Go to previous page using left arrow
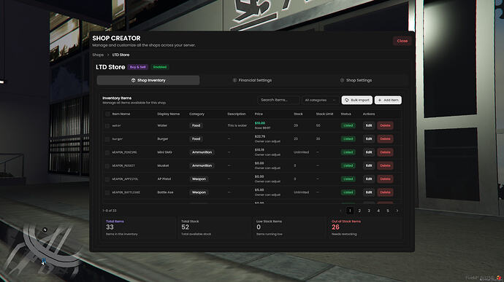504x282 pixels. click(x=340, y=211)
